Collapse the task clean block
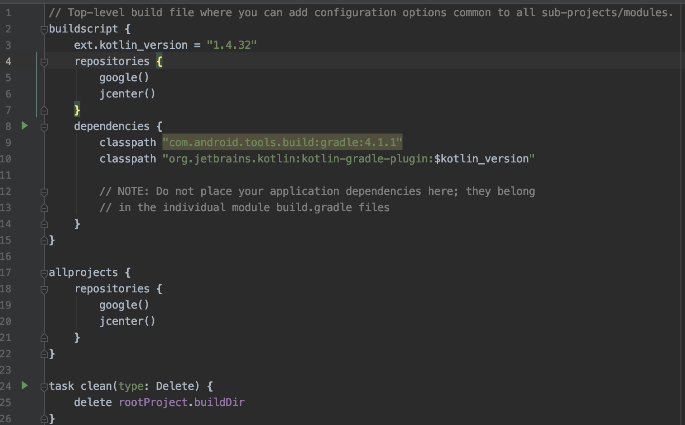This screenshot has width=685, height=425. (44, 387)
